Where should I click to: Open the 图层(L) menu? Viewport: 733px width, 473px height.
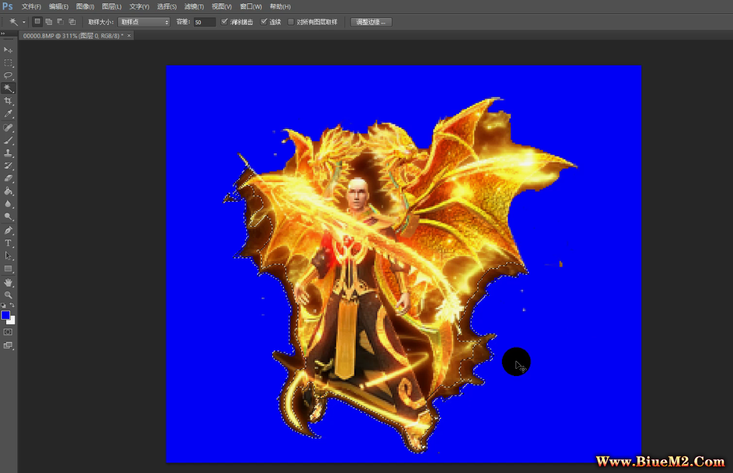click(x=112, y=7)
